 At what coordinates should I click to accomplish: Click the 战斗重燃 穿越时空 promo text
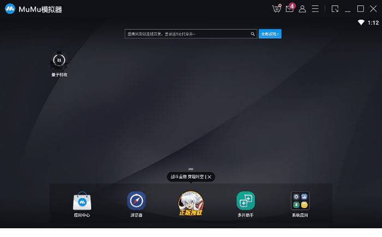tap(187, 176)
